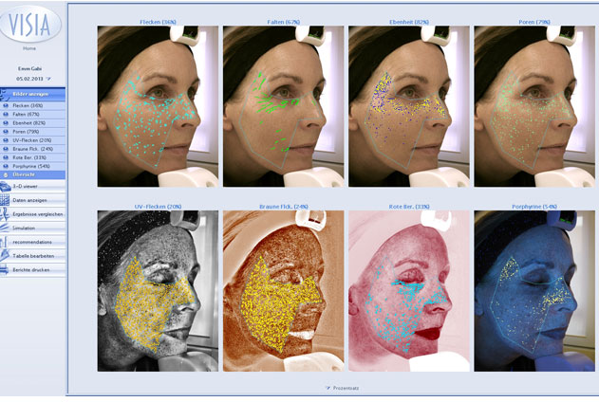The image size is (599, 402).
Task: Open the Prozentsatz dropdown arrow
Action: (328, 388)
